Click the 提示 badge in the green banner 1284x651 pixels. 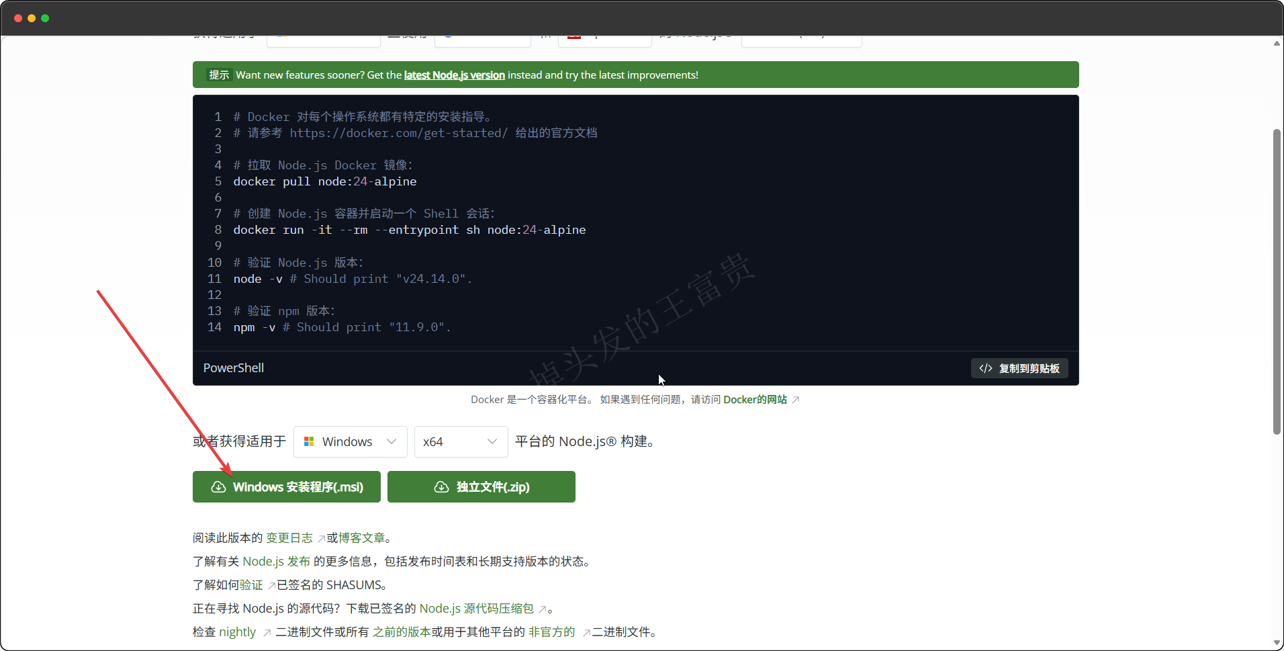pyautogui.click(x=219, y=75)
